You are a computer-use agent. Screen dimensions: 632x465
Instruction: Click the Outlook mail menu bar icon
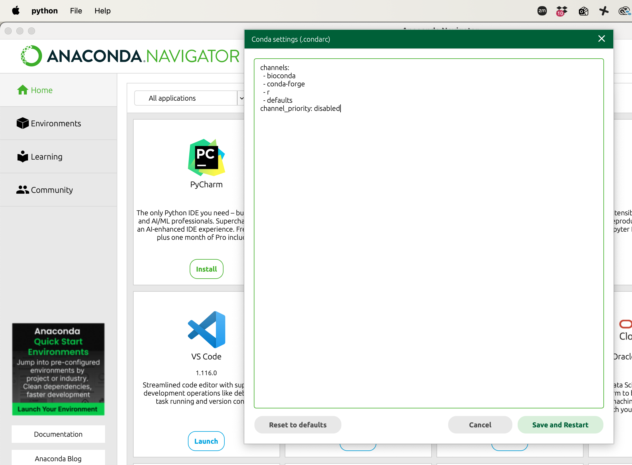pyautogui.click(x=583, y=11)
